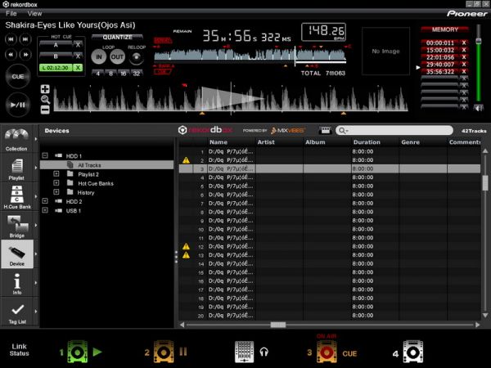Viewport: 491px width, 368px height.
Task: Click the column chooser icon beside search
Action: [325, 130]
